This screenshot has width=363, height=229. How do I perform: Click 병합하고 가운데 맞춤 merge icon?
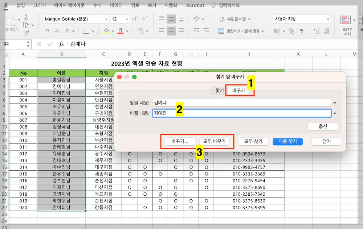pos(243,32)
